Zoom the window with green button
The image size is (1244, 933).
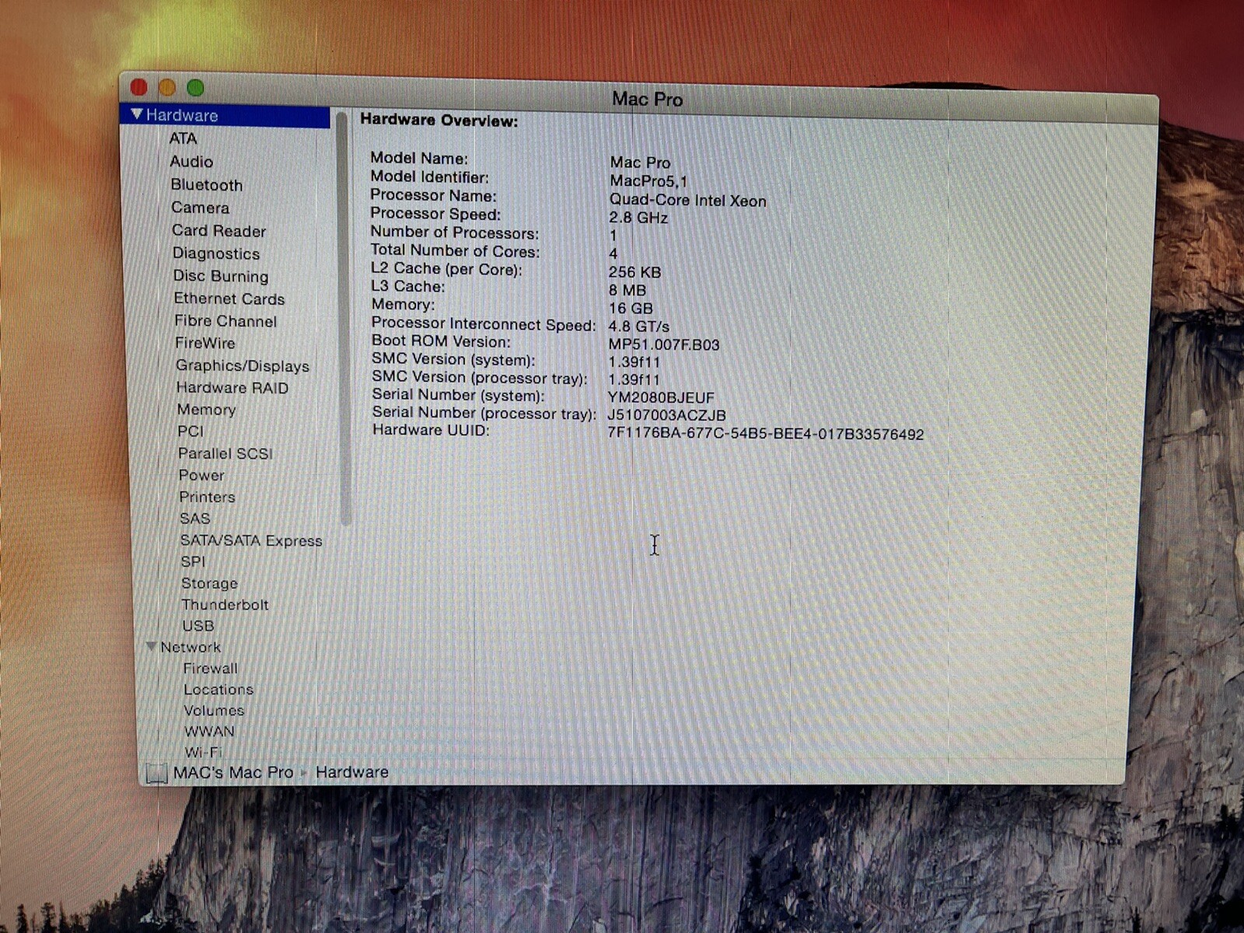[195, 88]
